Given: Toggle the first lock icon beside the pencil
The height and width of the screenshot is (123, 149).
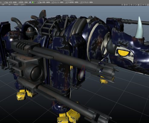Looking at the screenshot, I should coord(7,2).
